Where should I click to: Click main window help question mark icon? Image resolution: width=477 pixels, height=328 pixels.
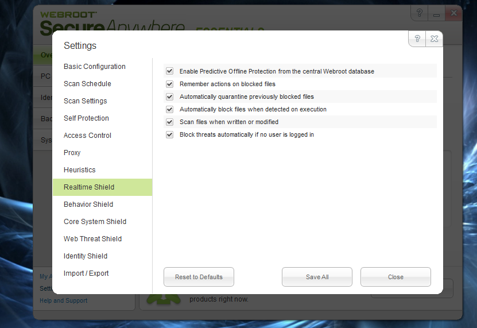coord(419,13)
